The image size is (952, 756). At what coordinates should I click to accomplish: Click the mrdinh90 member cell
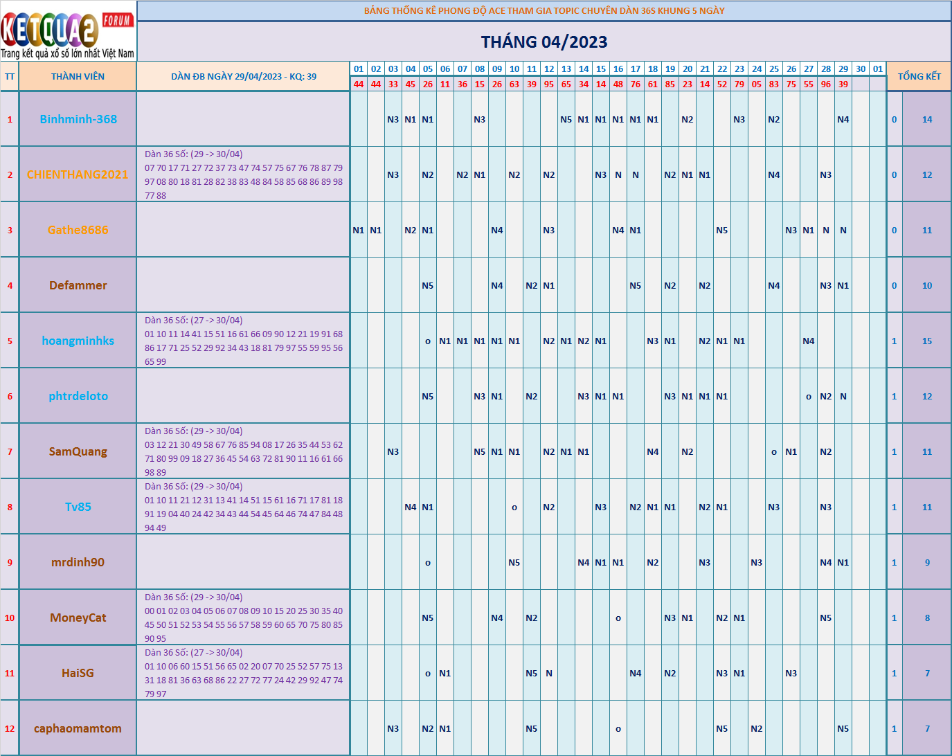(78, 562)
